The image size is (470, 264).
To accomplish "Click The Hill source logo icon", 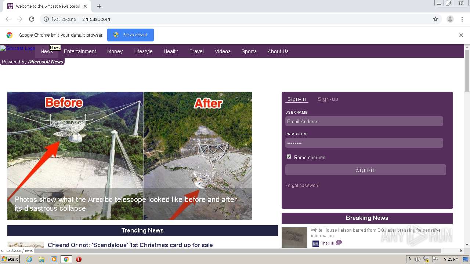I will pyautogui.click(x=315, y=243).
